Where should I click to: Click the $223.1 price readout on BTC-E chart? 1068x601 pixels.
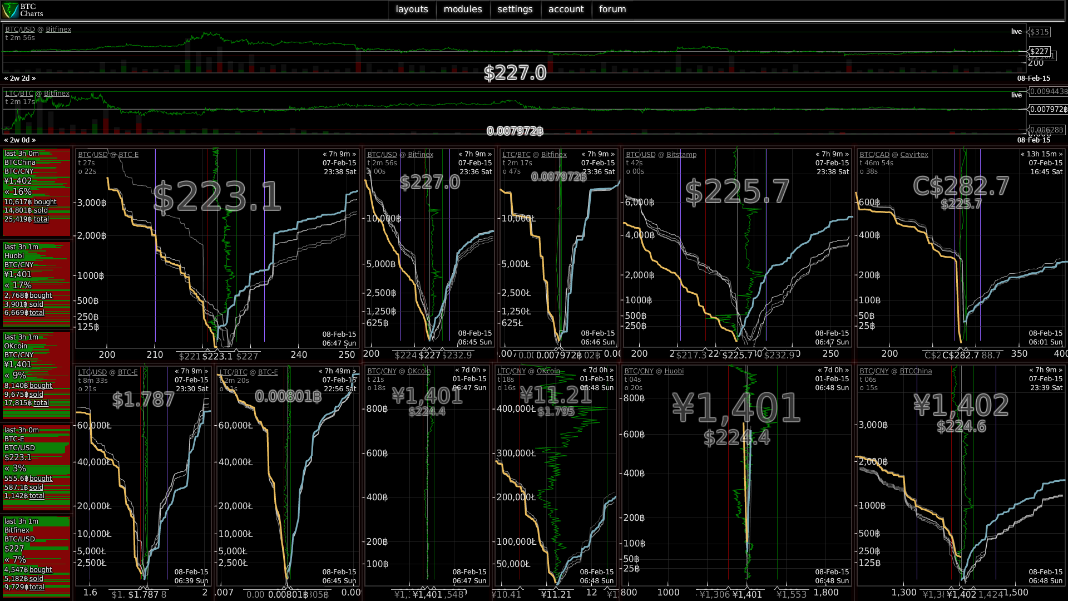click(x=217, y=197)
